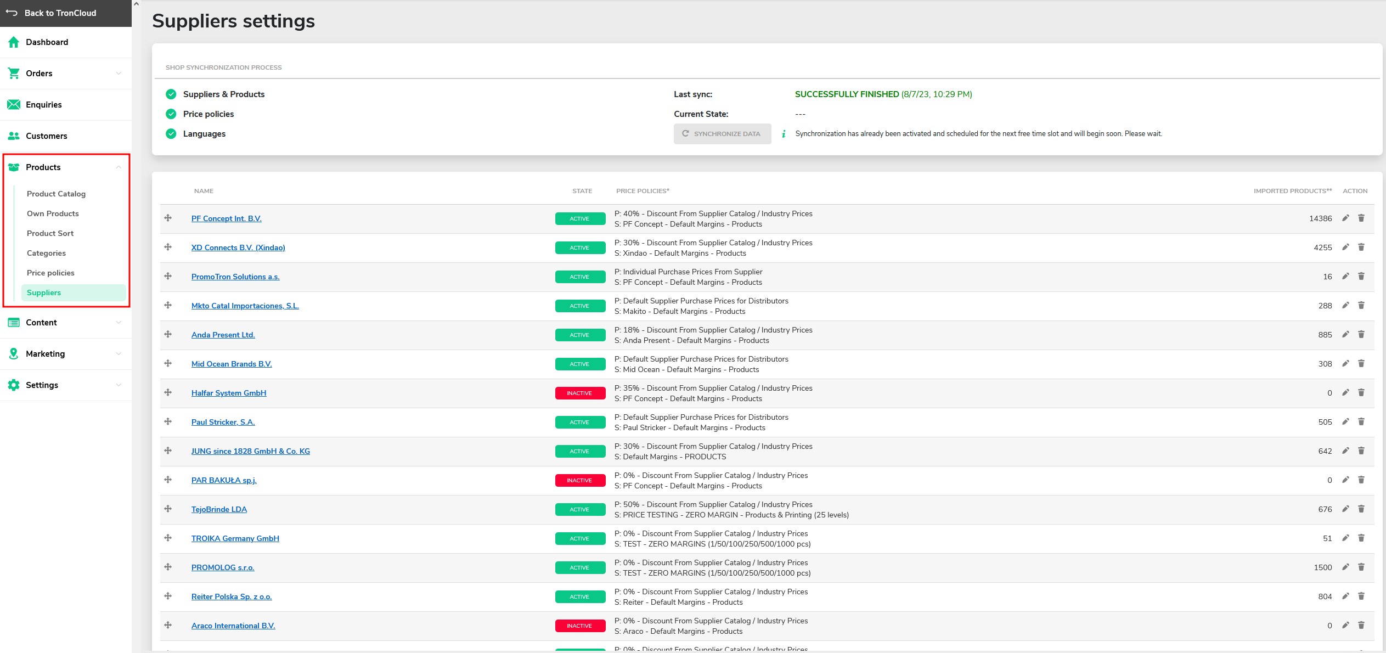The width and height of the screenshot is (1386, 653).
Task: Open Mkto Catal Importaciones, S.L. link
Action: (245, 306)
